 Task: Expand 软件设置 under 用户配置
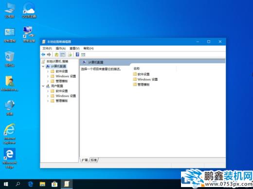48,91
